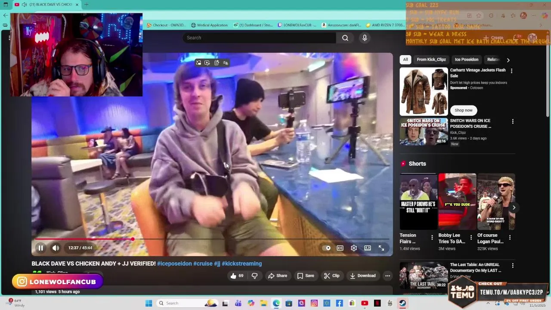The height and width of the screenshot is (310, 551).
Task: Open options for Snitch Wars video
Action: [512, 122]
